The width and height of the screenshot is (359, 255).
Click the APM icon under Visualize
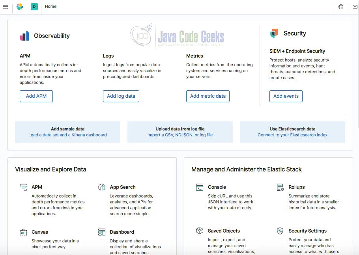coord(23,187)
